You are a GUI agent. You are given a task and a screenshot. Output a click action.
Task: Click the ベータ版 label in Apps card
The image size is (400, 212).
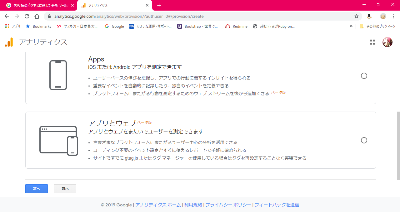[278, 93]
